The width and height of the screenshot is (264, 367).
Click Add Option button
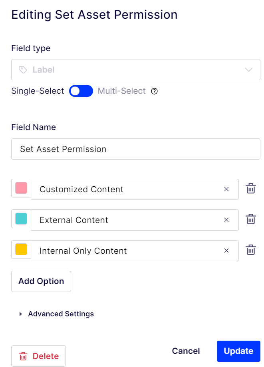tap(41, 281)
